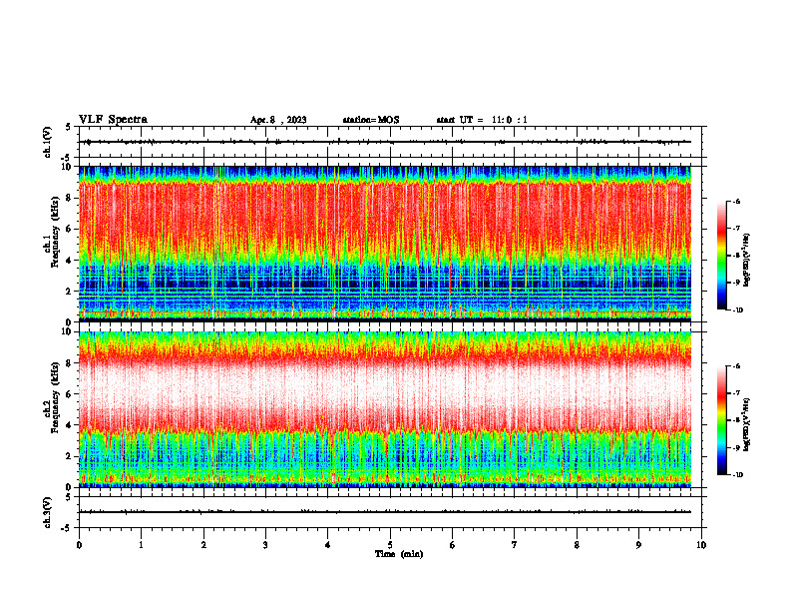Select the ch.1 color bar "-10" label
790x611 pixels.
(x=737, y=310)
